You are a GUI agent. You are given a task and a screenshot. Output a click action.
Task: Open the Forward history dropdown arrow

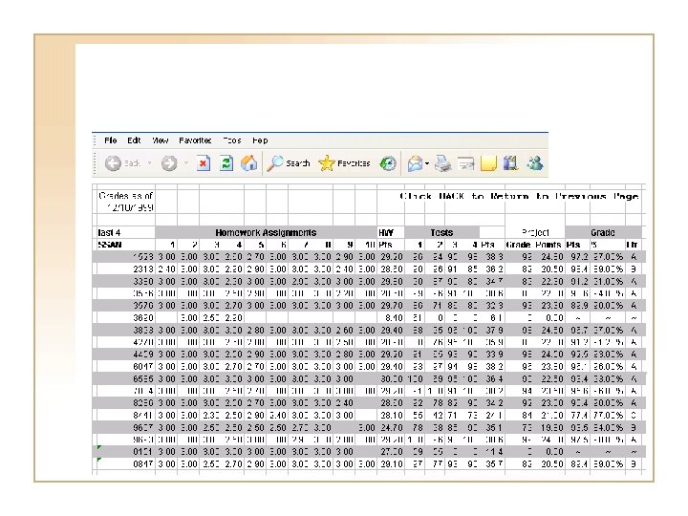pos(186,163)
